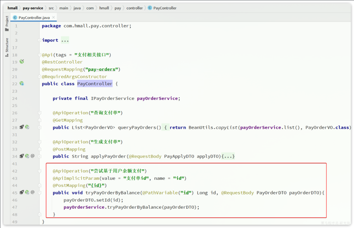Click payOrderDTO.setId(id) on line 46
Image resolution: width=354 pixels, height=228 pixels.
pyautogui.click(x=94, y=200)
